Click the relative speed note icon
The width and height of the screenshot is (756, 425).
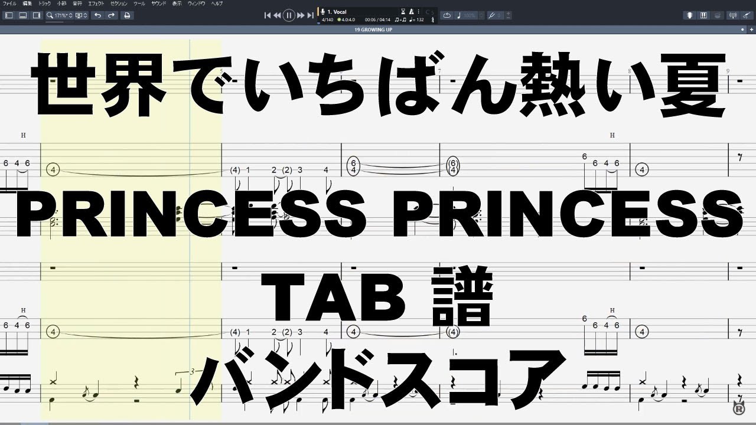point(460,15)
